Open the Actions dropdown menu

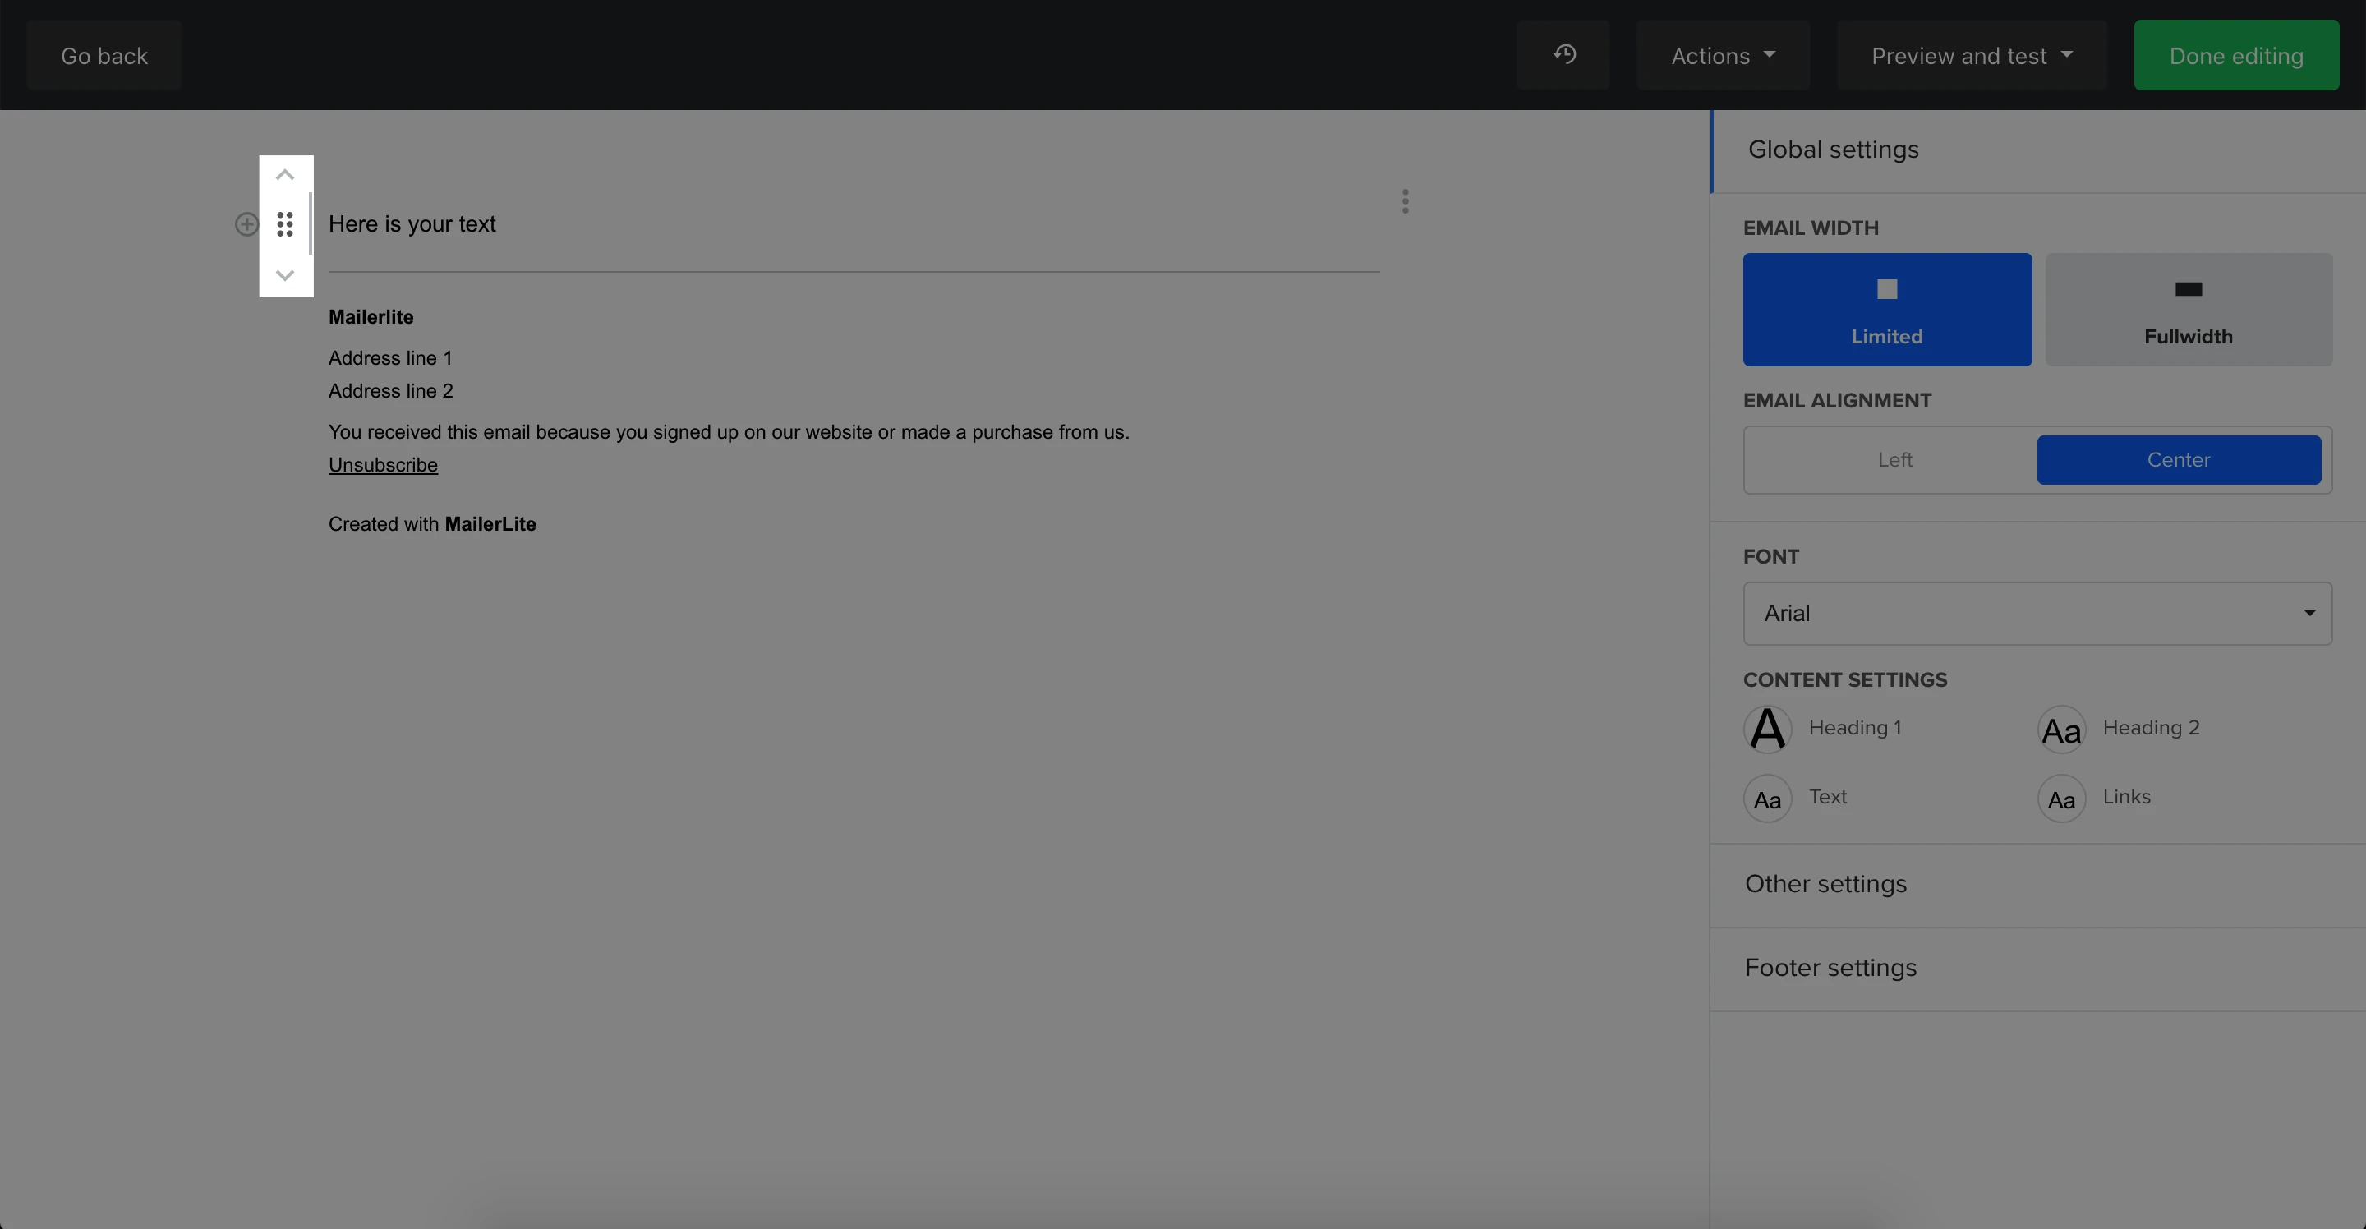[x=1722, y=55]
